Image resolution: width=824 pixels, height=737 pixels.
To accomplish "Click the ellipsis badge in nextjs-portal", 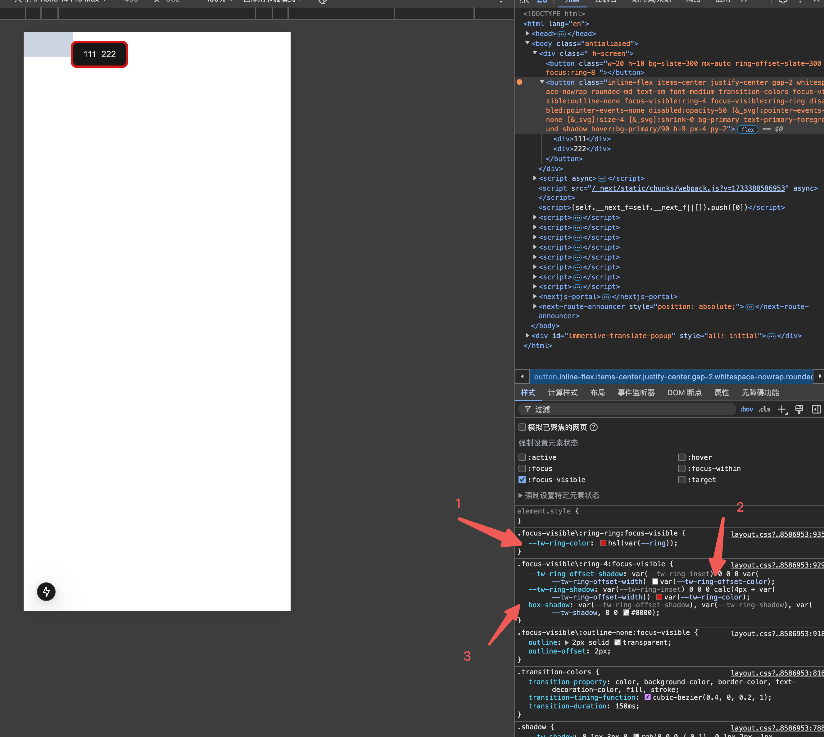I will [606, 297].
